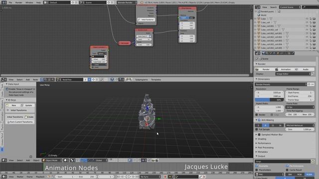
Task: Open Render Presets dropdown
Action: pyautogui.click(x=281, y=84)
